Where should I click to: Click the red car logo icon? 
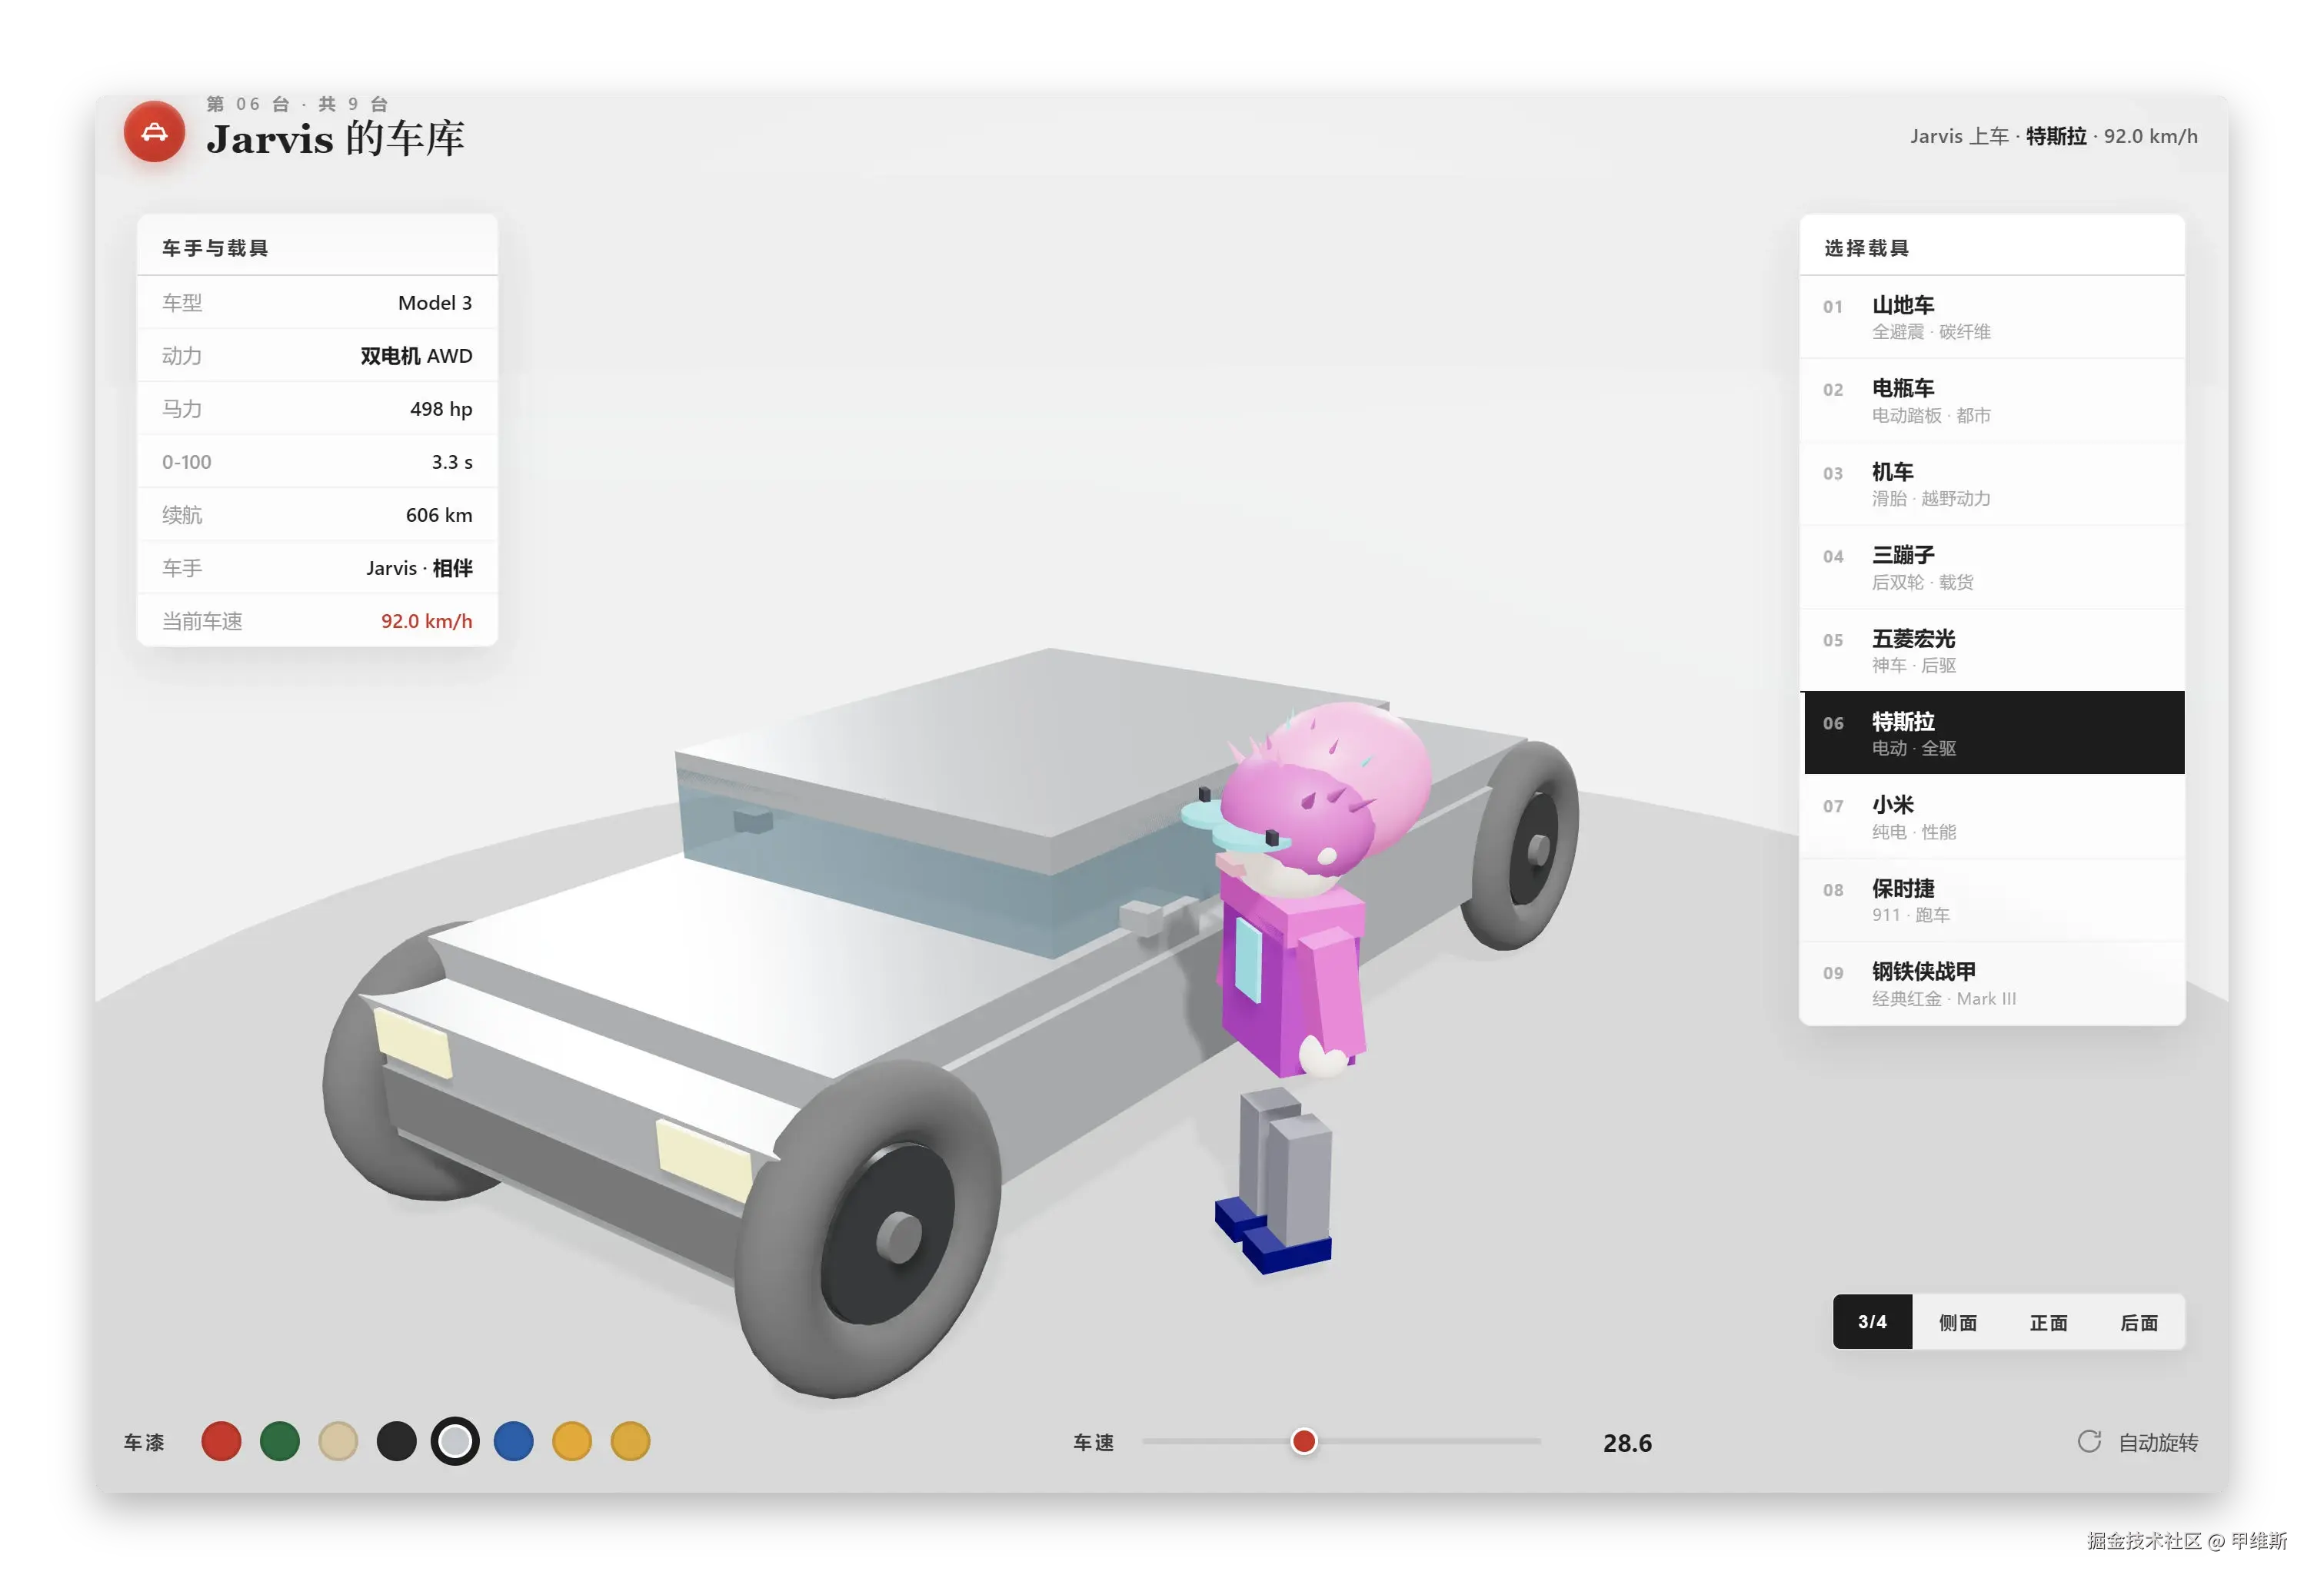[x=154, y=132]
